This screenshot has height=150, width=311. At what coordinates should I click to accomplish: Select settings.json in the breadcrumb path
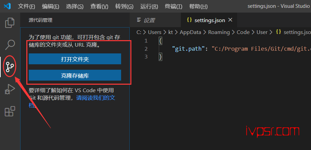click(x=294, y=32)
